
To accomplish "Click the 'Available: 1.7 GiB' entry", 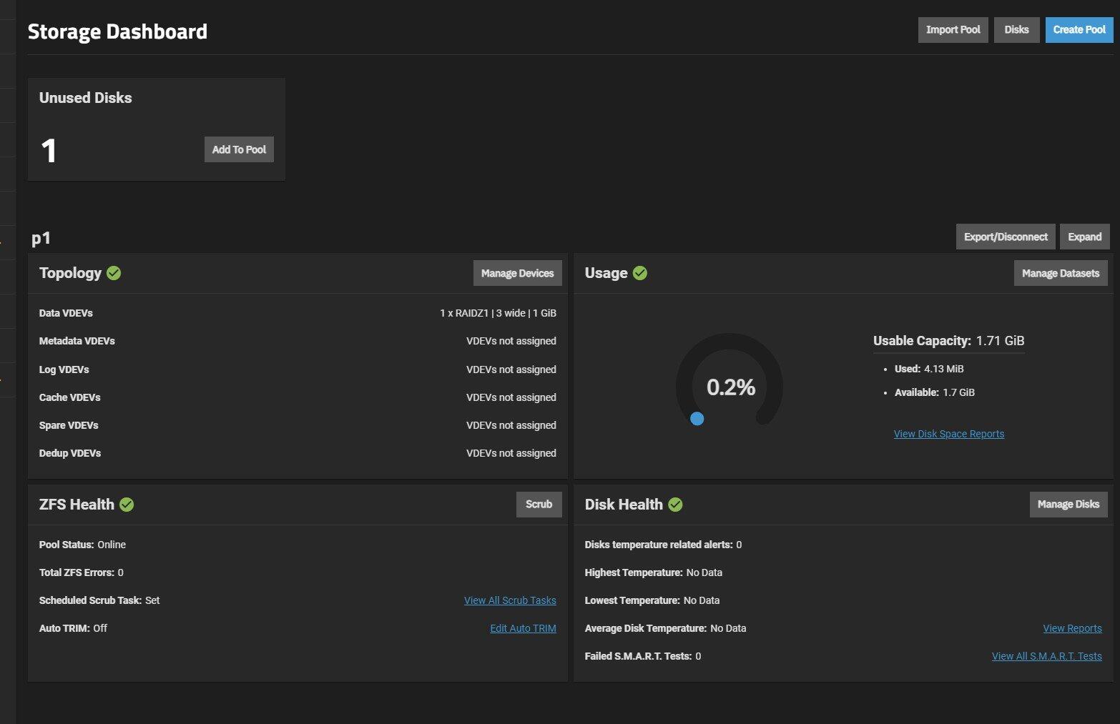I will pos(934,392).
